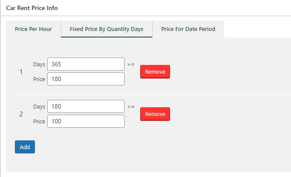Click the >= symbol in second row
The width and height of the screenshot is (291, 177).
coord(131,106)
